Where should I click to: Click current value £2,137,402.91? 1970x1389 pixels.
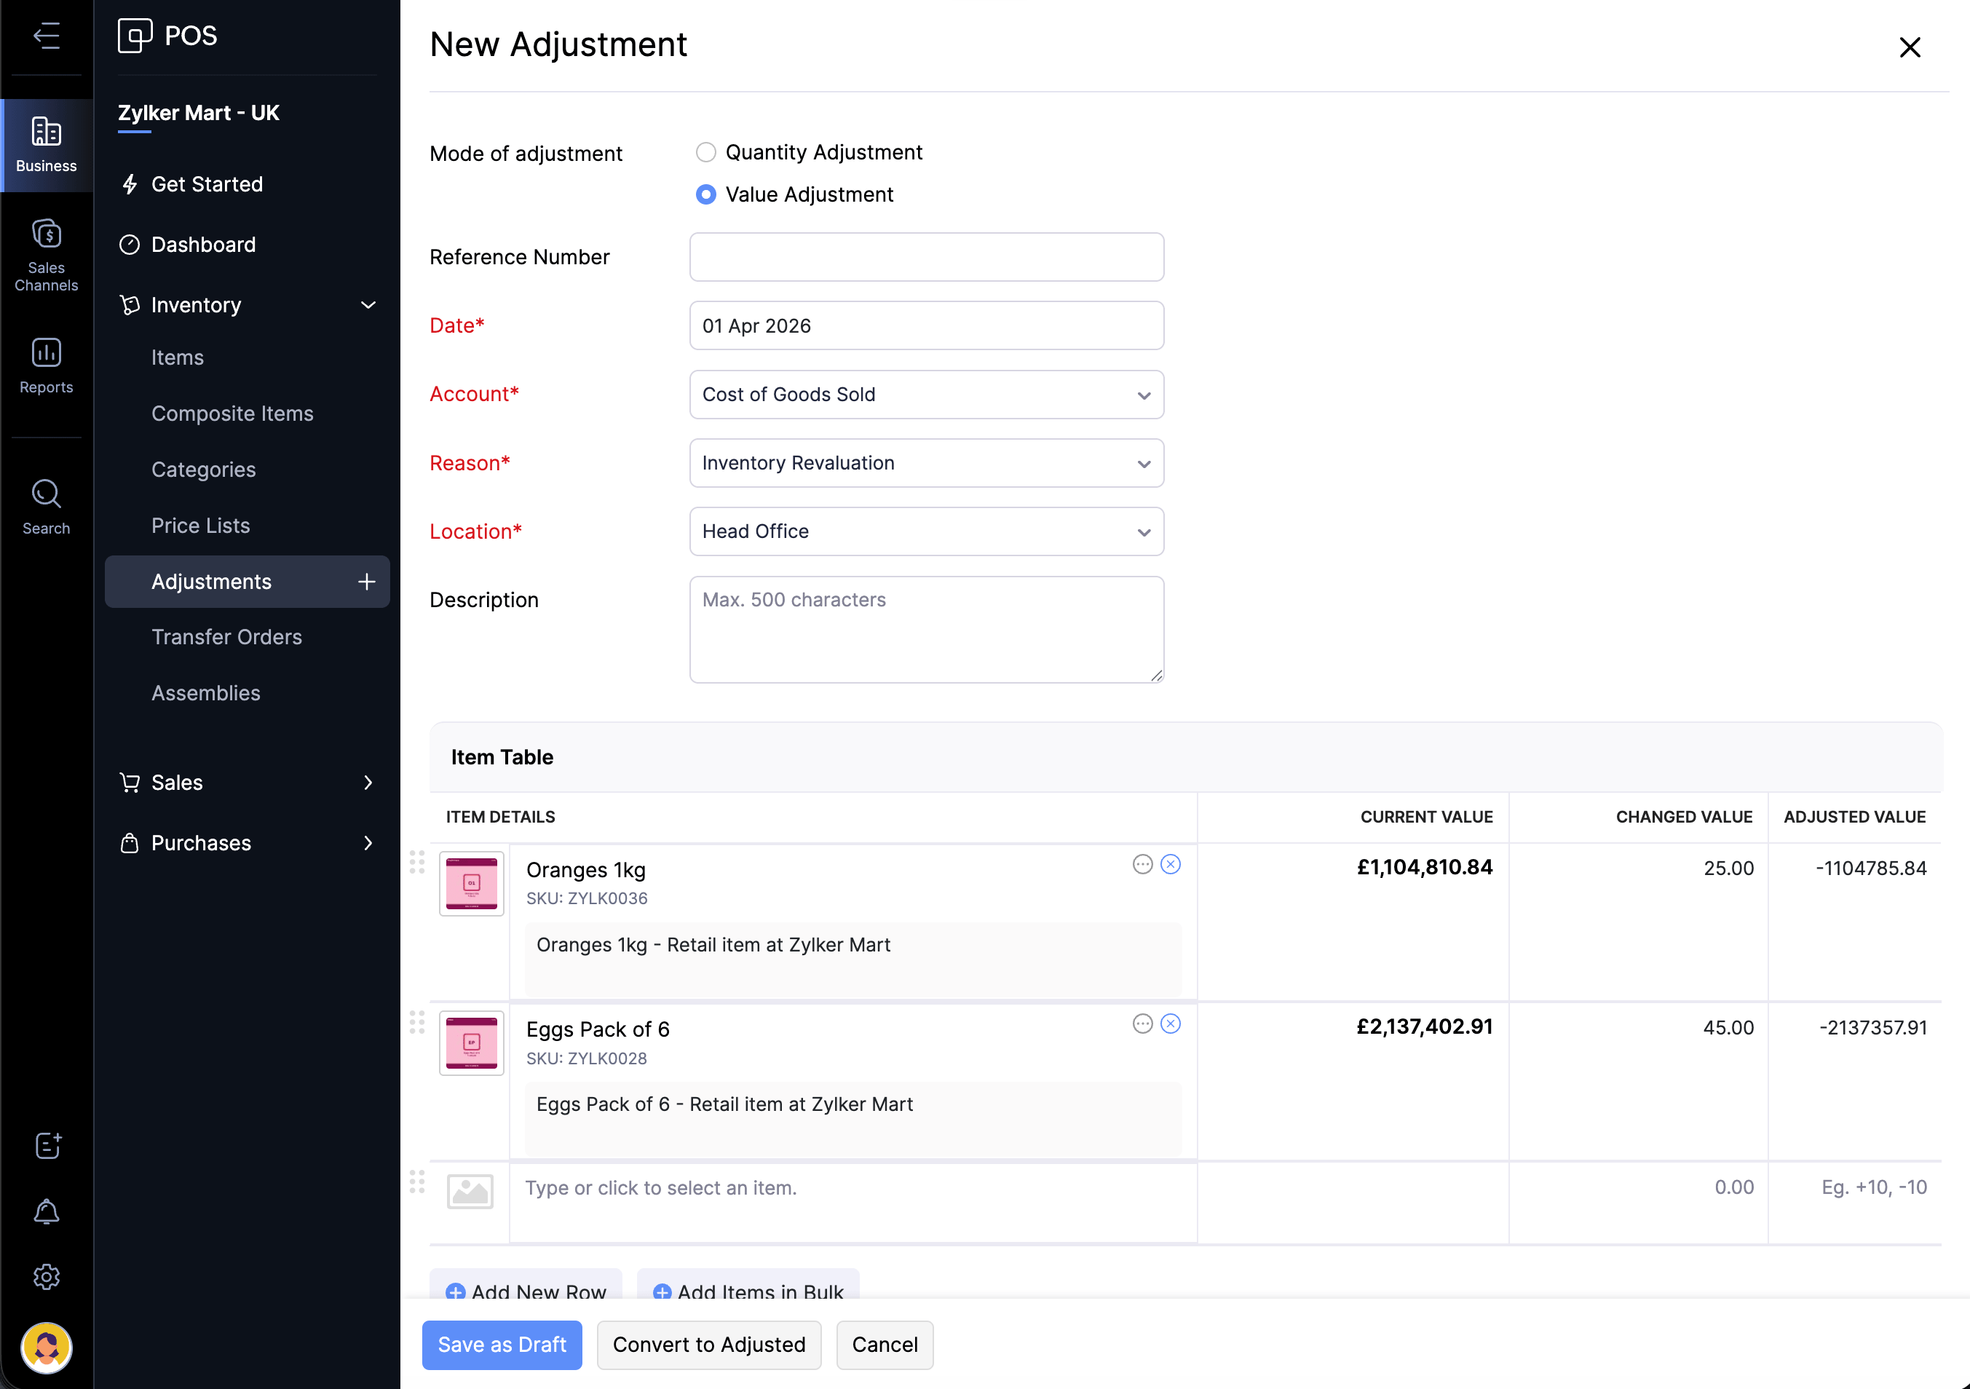pos(1424,1027)
